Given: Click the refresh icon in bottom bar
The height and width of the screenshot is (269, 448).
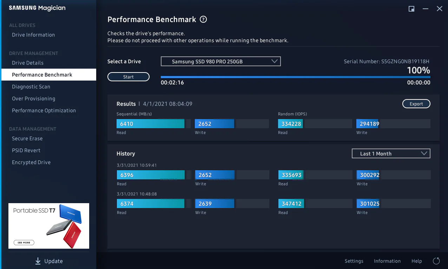Looking at the screenshot, I should pos(436,261).
